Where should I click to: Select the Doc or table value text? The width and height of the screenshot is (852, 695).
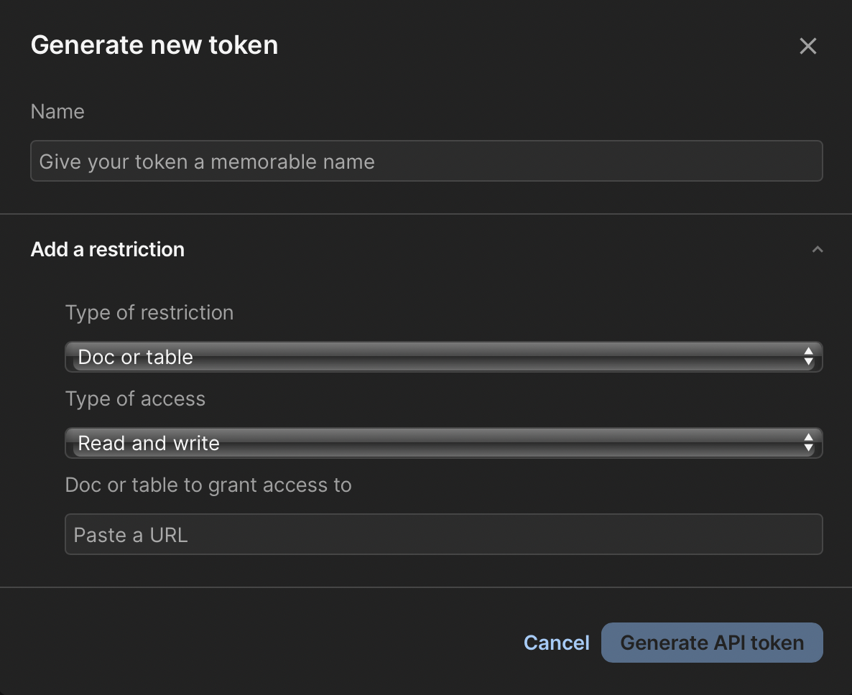click(x=135, y=357)
